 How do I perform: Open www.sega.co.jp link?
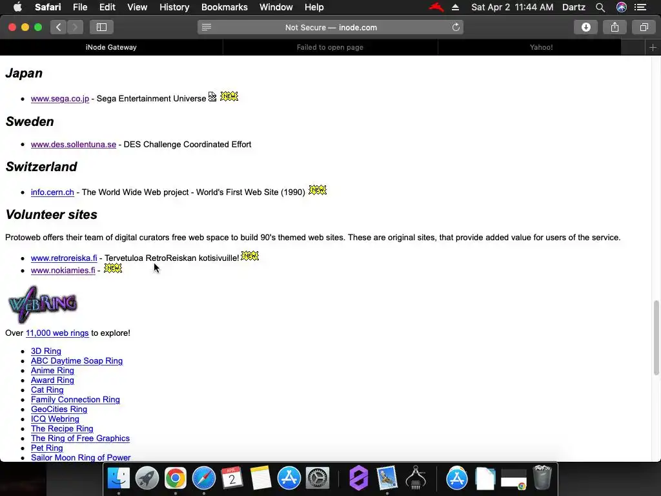click(60, 99)
